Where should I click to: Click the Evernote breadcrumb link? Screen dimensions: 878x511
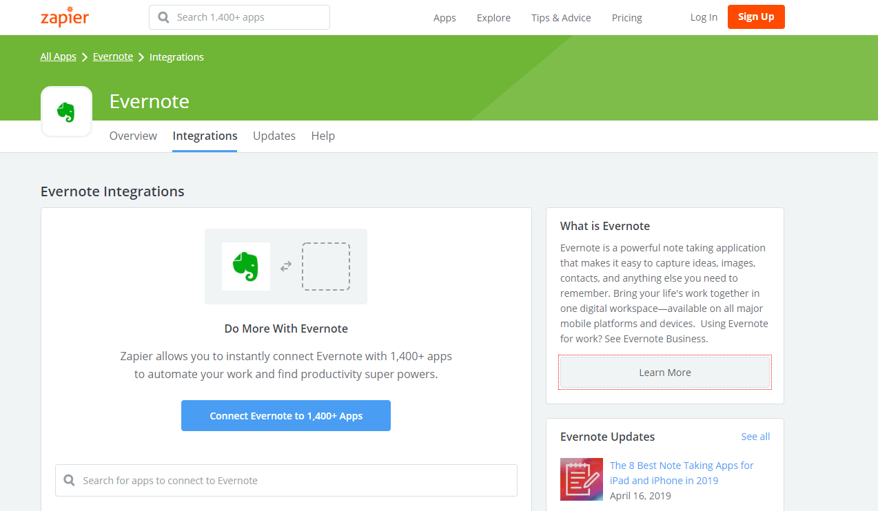click(x=113, y=56)
